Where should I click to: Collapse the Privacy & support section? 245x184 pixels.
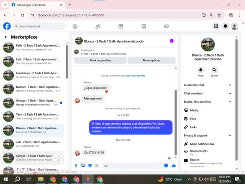[x=207, y=135]
